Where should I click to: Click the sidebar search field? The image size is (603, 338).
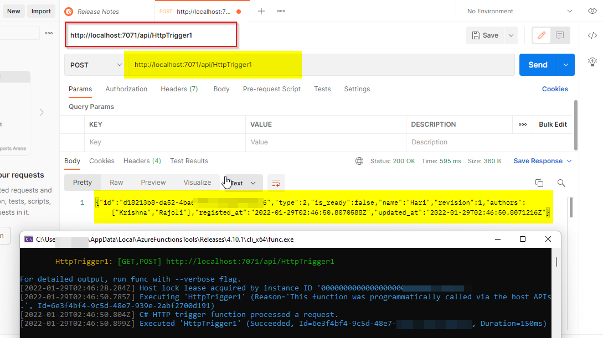click(x=19, y=33)
